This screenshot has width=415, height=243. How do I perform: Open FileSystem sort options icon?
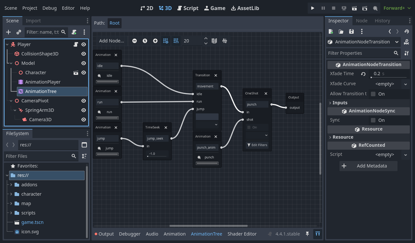tap(84, 156)
